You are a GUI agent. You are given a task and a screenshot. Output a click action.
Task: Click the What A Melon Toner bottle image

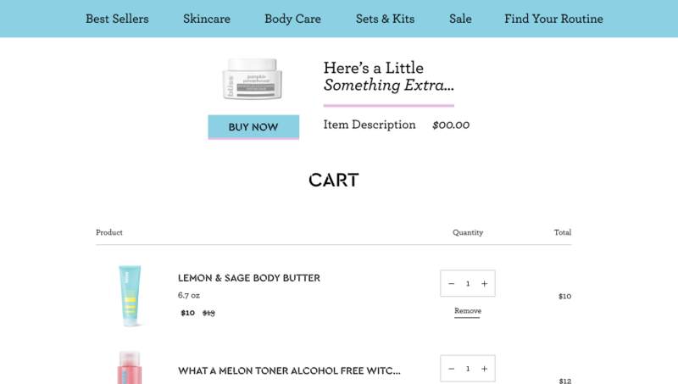click(x=129, y=368)
